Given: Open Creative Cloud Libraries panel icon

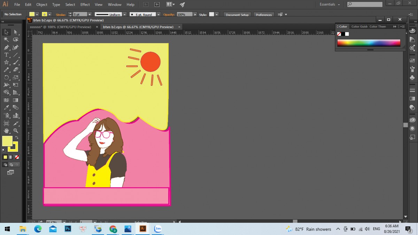Looking at the screenshot, I should tap(412, 120).
